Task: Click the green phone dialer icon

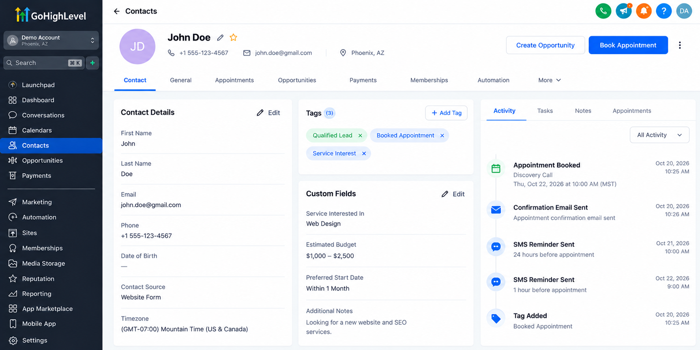Action: (x=603, y=11)
